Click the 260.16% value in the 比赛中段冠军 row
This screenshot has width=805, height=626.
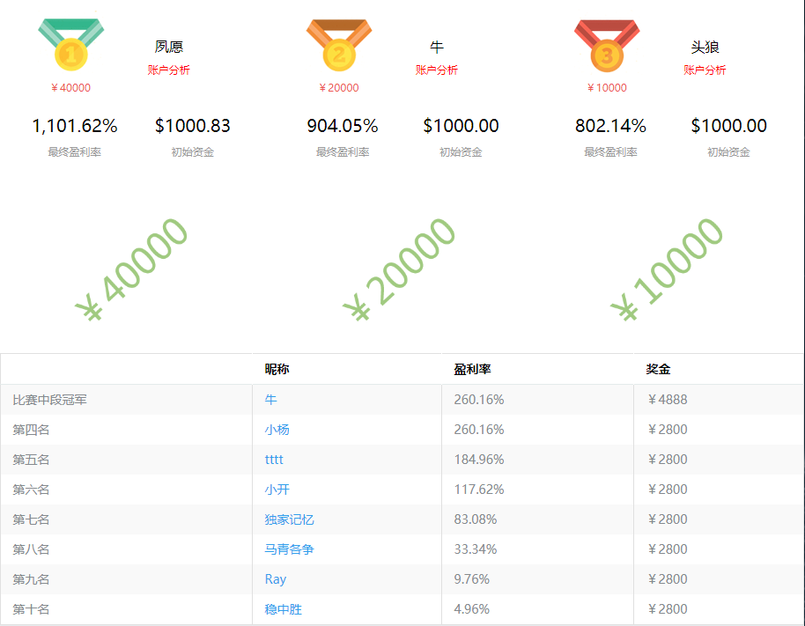pos(479,400)
